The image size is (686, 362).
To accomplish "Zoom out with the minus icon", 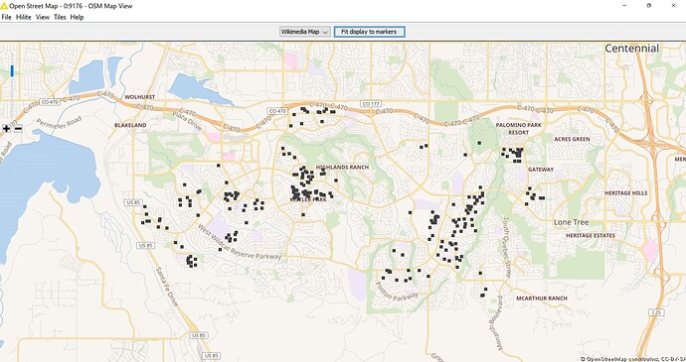I will pyautogui.click(x=18, y=128).
